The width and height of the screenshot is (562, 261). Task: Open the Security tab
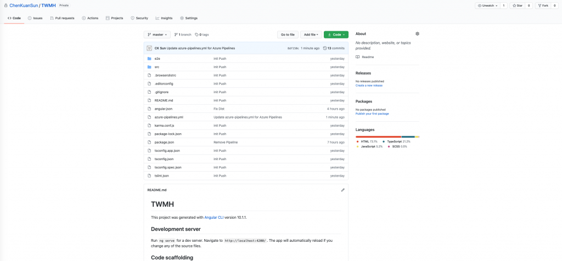[139, 18]
